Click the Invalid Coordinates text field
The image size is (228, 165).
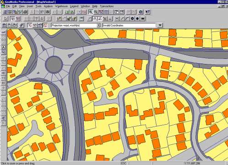[x=129, y=25]
